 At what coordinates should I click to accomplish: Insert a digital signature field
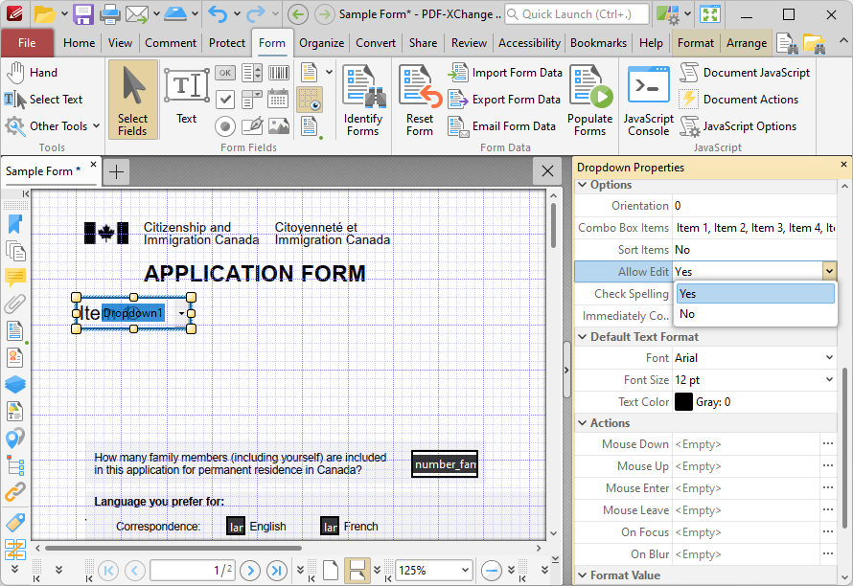coord(252,126)
